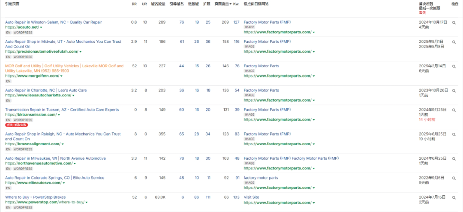Open "Auto Repair in Charlotte, NC | Leo's Auto Care"
The width and height of the screenshot is (463, 212).
[46, 91]
